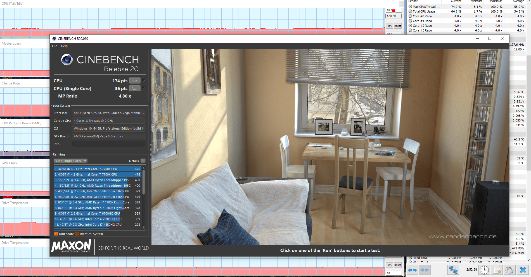The image size is (531, 277).
Task: Open the network monitors icon in the HWiNFO toolbar
Action: pyautogui.click(x=453, y=270)
